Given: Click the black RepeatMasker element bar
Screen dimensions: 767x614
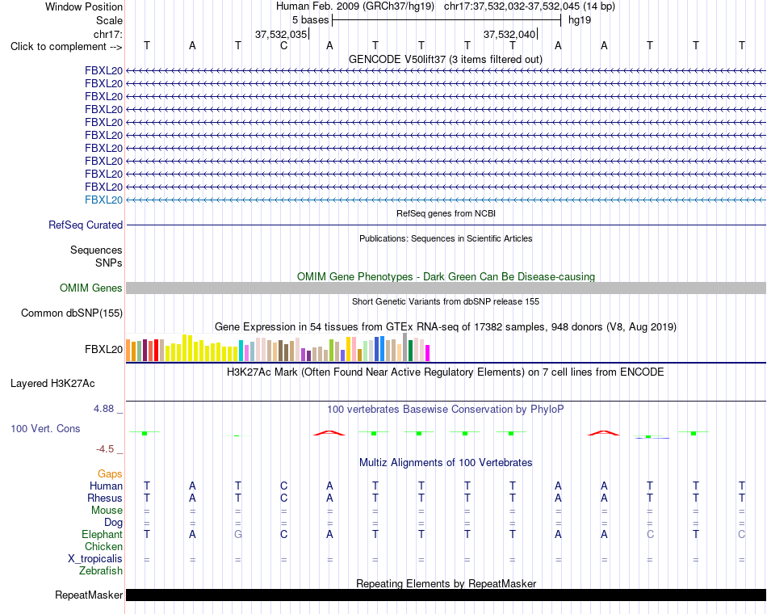Looking at the screenshot, I should click(446, 595).
